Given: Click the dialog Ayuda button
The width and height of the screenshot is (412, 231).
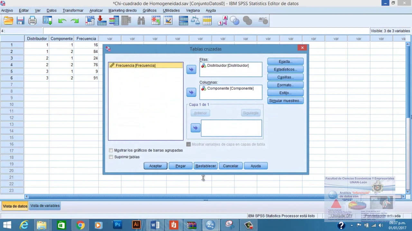Looking at the screenshot, I should [256, 166].
